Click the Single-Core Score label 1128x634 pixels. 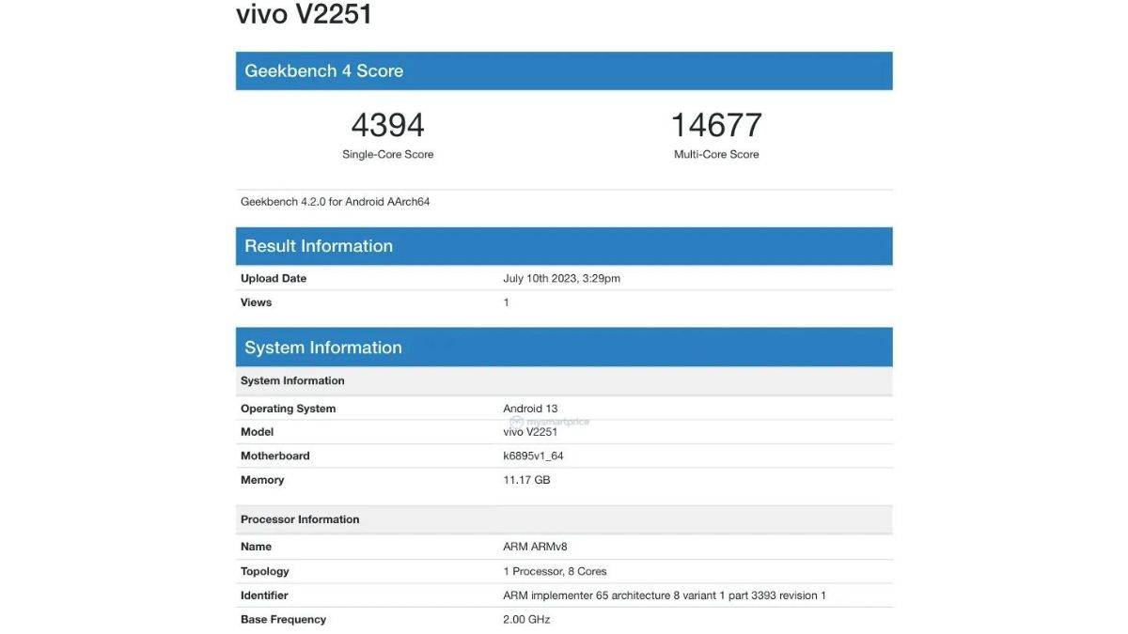pos(388,153)
